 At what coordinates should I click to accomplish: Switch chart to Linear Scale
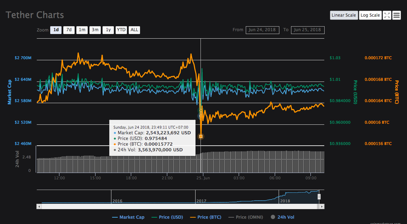(x=344, y=15)
